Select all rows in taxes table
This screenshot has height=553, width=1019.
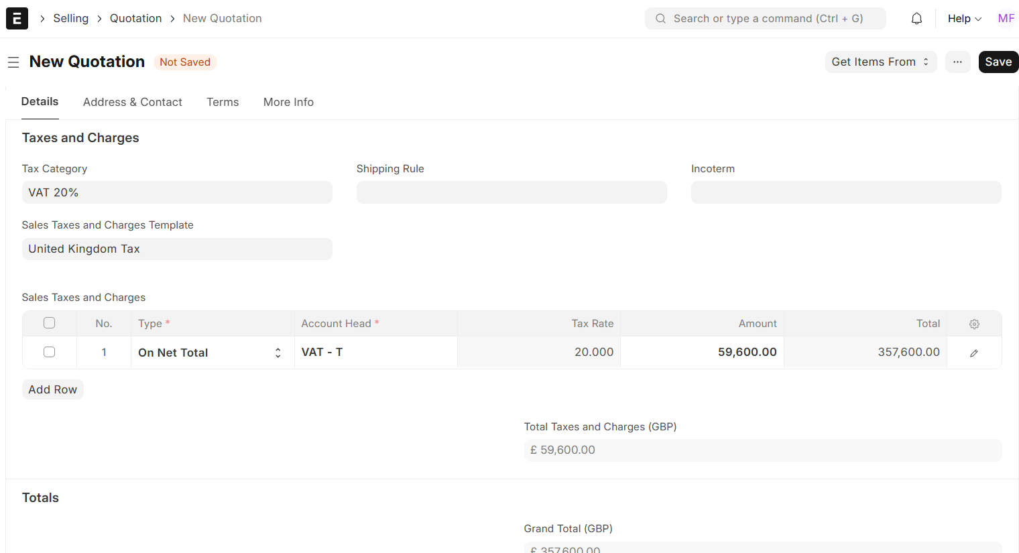[x=49, y=323]
